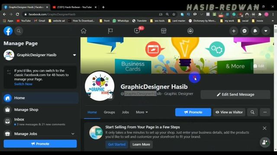
Task: Open Messenger chat icon
Action: pyautogui.click(x=245, y=31)
